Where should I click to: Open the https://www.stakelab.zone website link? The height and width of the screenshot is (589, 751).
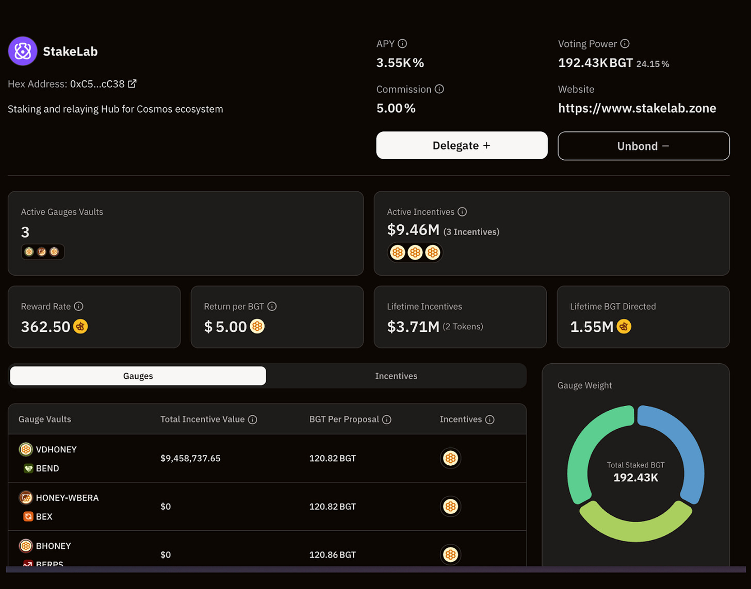tap(637, 108)
